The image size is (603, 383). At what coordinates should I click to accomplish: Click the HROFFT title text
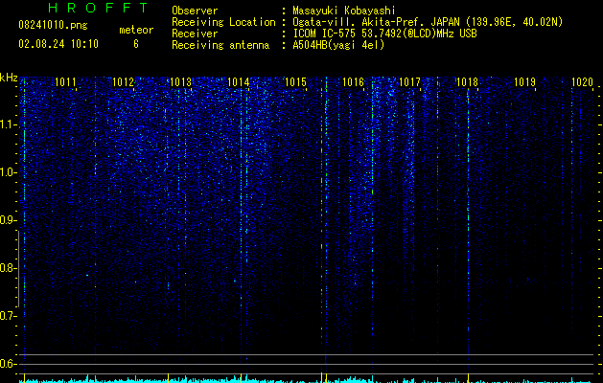pyautogui.click(x=99, y=8)
